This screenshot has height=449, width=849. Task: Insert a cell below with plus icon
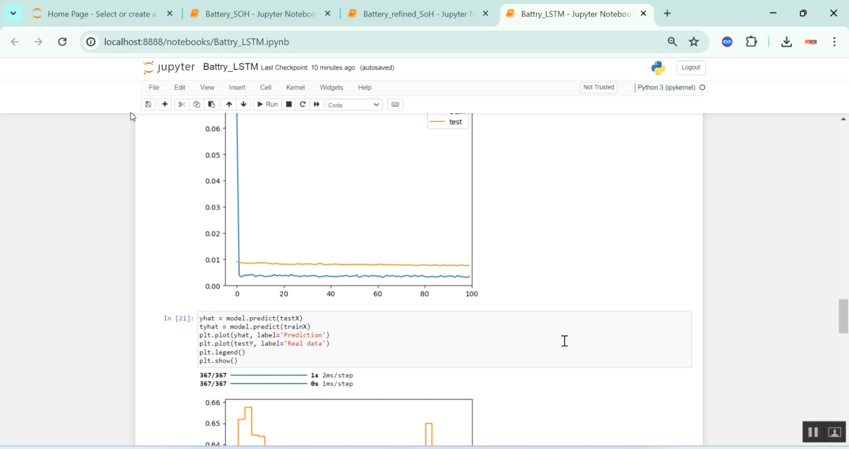tap(165, 105)
